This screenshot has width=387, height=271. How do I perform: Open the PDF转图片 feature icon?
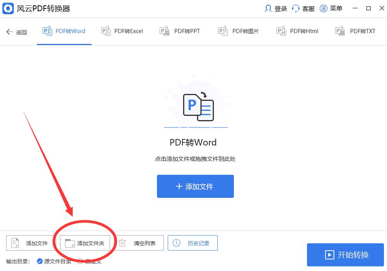pyautogui.click(x=222, y=31)
